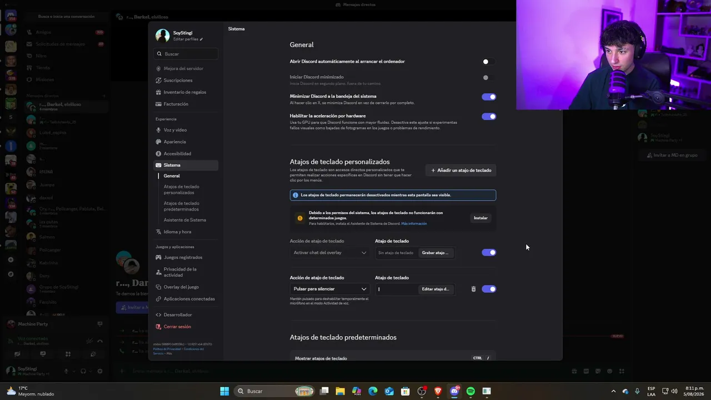Toggle Abrir Discord automáticamente al arrancar
Screen dimensions: 711x400
489,62
